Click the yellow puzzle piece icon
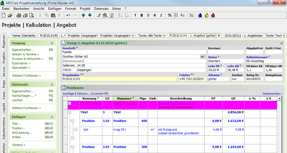 [x=207, y=15]
